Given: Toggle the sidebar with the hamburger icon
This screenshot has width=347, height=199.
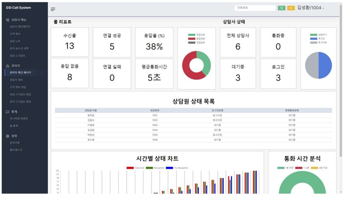Looking at the screenshot, I should 53,9.
